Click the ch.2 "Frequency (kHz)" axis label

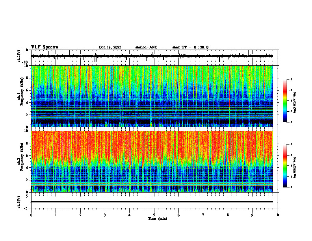point(22,156)
